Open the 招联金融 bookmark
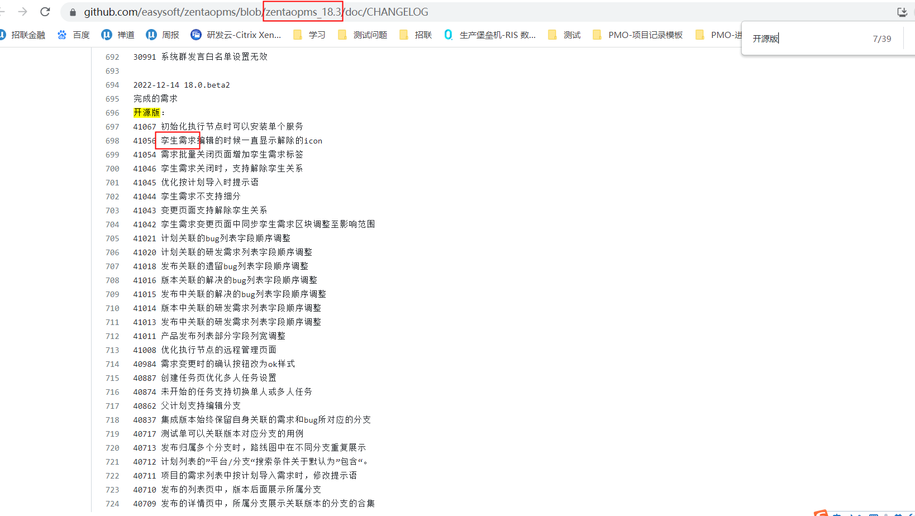 tap(23, 35)
